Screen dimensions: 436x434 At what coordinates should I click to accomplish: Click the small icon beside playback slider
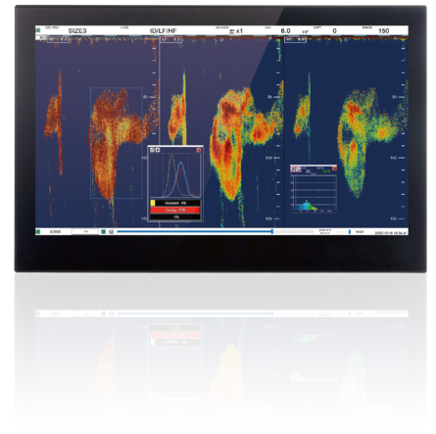[111, 231]
